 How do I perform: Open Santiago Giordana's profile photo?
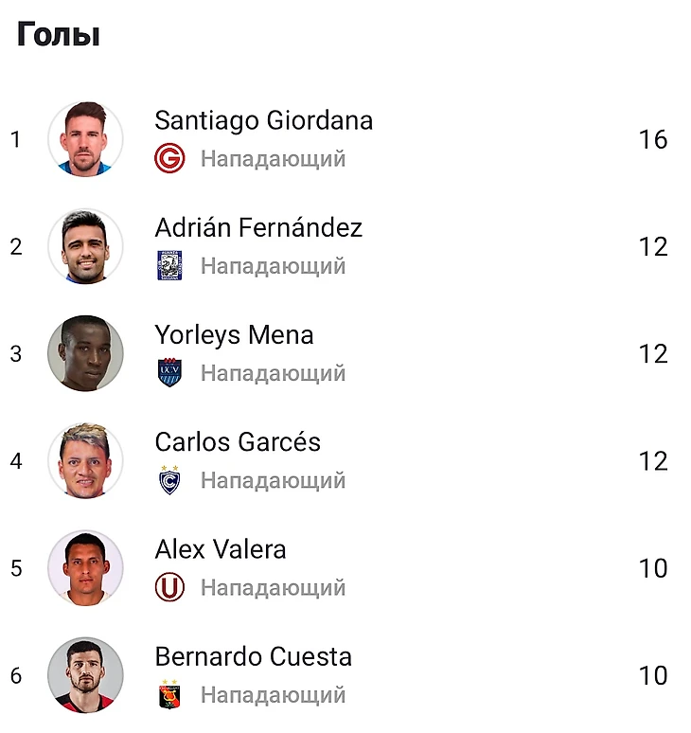(x=85, y=139)
